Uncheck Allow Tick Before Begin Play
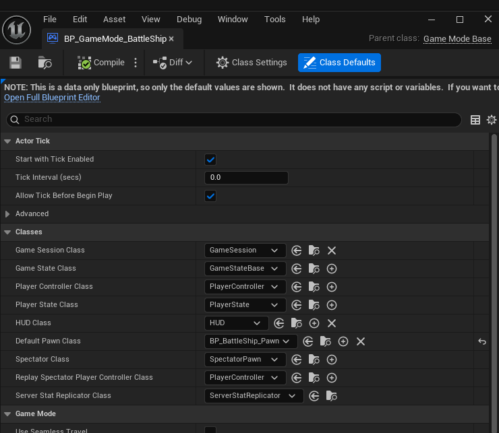Screen dimensions: 499x433 tap(210, 196)
